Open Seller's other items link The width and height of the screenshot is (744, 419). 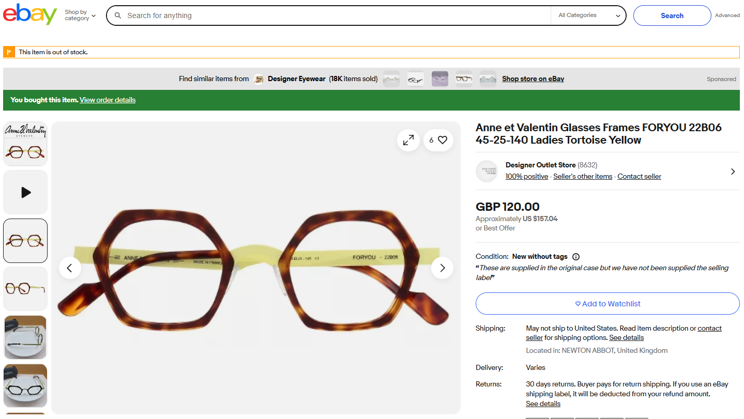[583, 177]
